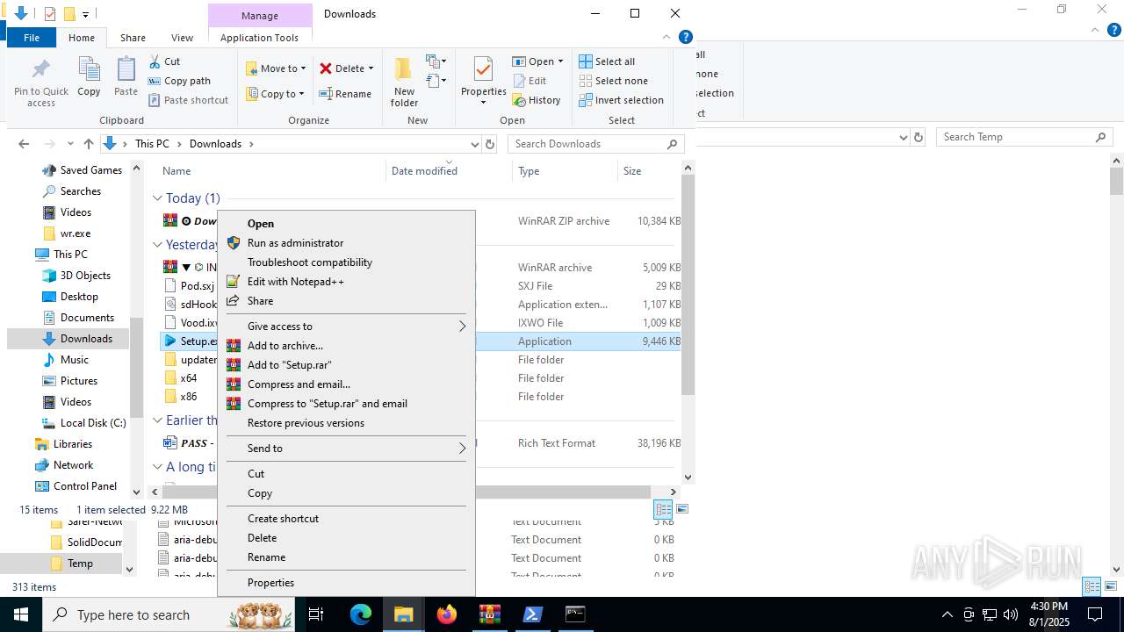Select Run as administrator

pos(346,243)
